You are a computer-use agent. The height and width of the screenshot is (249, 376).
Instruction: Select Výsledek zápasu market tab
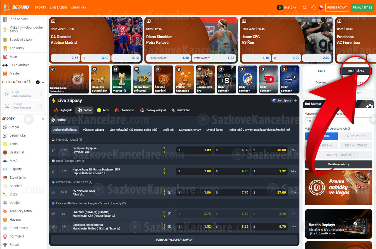pos(93,130)
